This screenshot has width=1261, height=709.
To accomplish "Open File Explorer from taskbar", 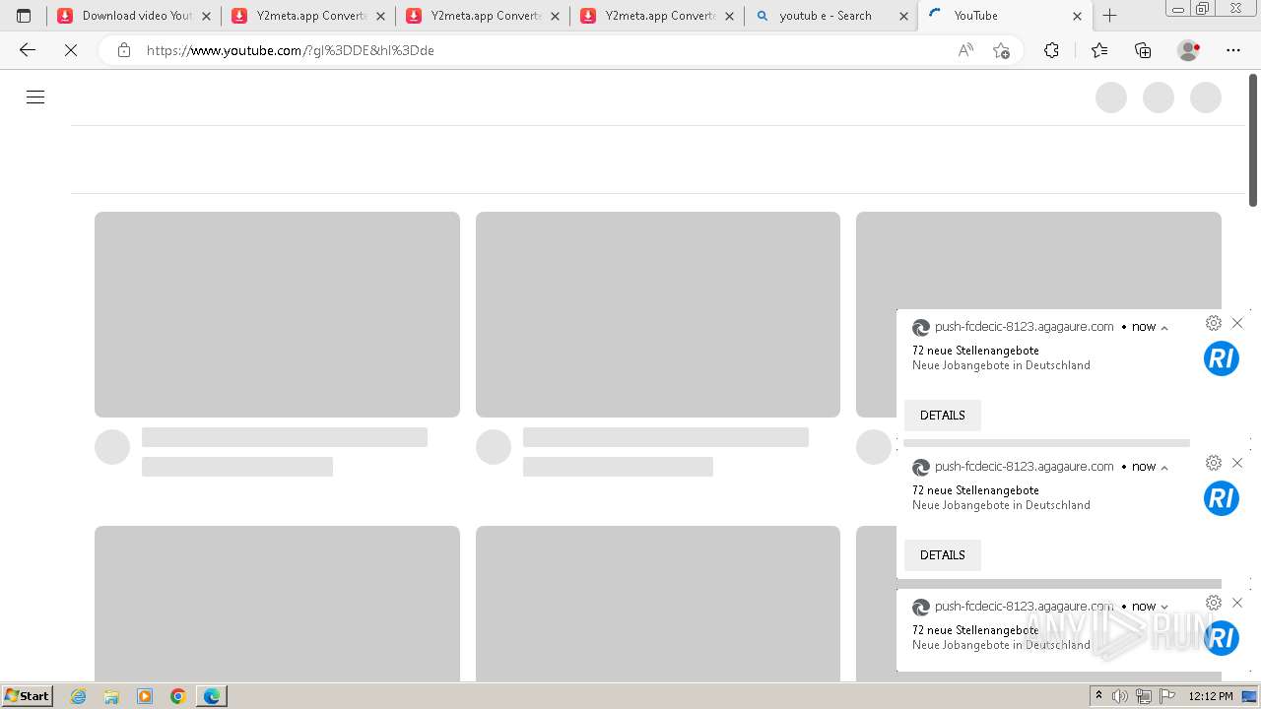I will click(x=111, y=696).
